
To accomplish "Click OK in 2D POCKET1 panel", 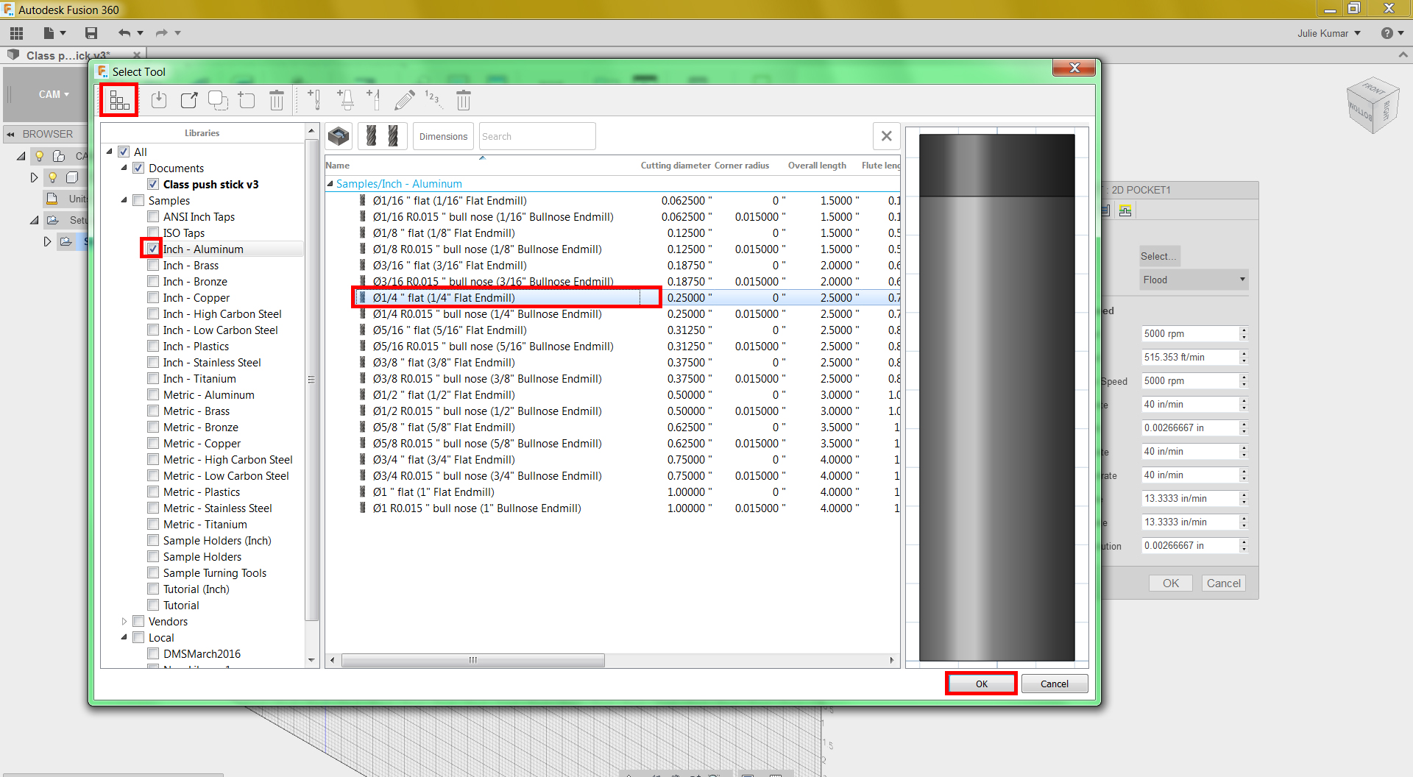I will click(1170, 583).
